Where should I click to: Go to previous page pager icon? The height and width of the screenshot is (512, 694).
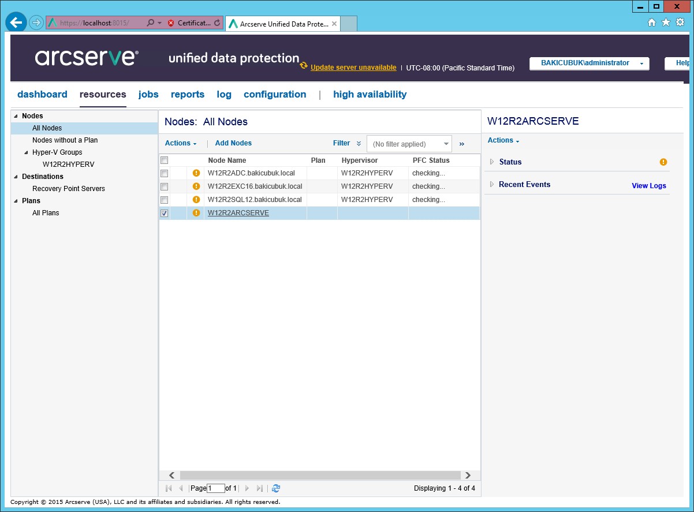[x=181, y=488]
